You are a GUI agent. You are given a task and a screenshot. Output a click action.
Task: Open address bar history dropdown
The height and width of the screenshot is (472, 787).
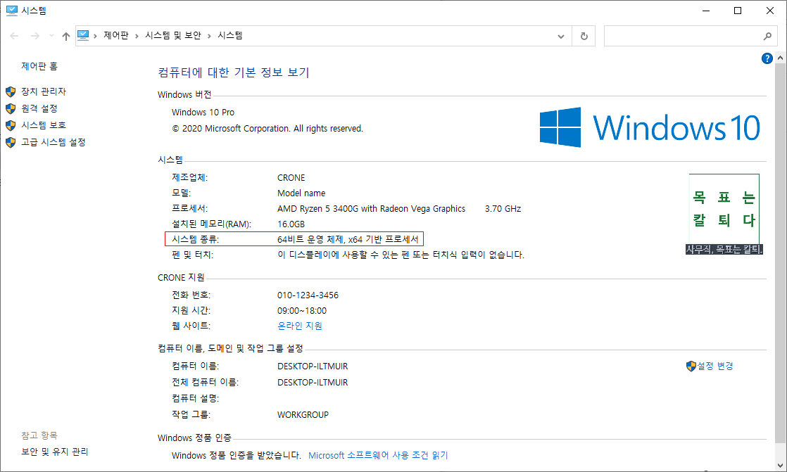coord(561,36)
